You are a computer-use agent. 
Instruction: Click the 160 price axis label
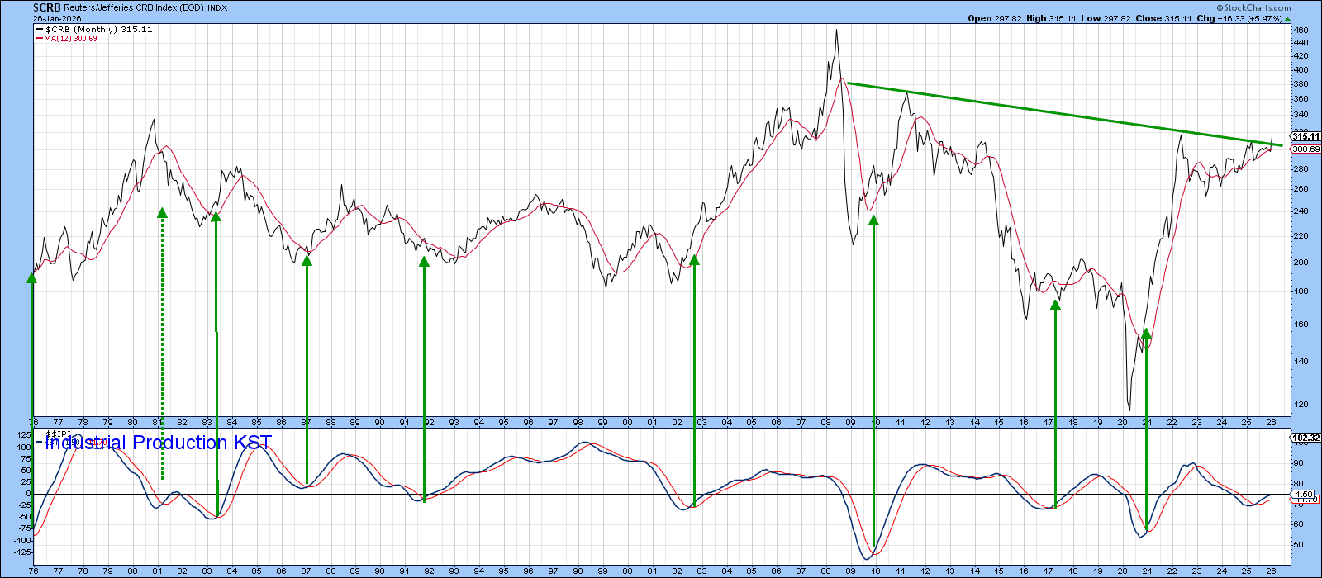[x=1301, y=325]
